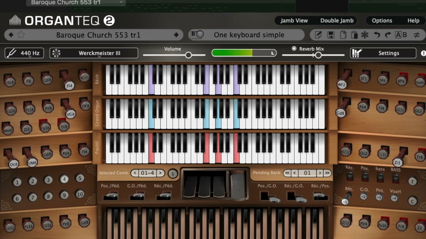Click the Grand Orgue manual label tab
This screenshot has height=239, width=426.
pyautogui.click(x=97, y=113)
